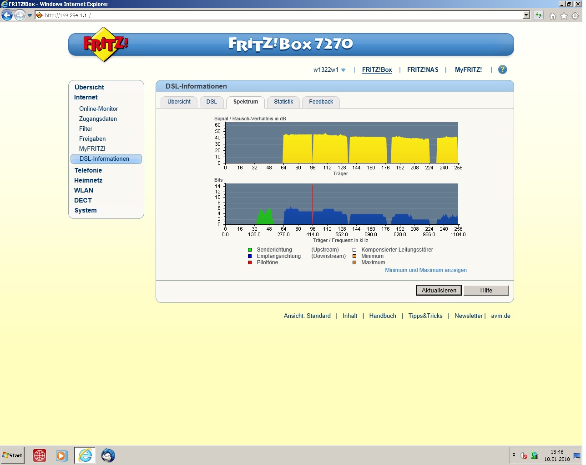Image resolution: width=586 pixels, height=465 pixels.
Task: Switch to the DSL tab
Action: click(212, 102)
